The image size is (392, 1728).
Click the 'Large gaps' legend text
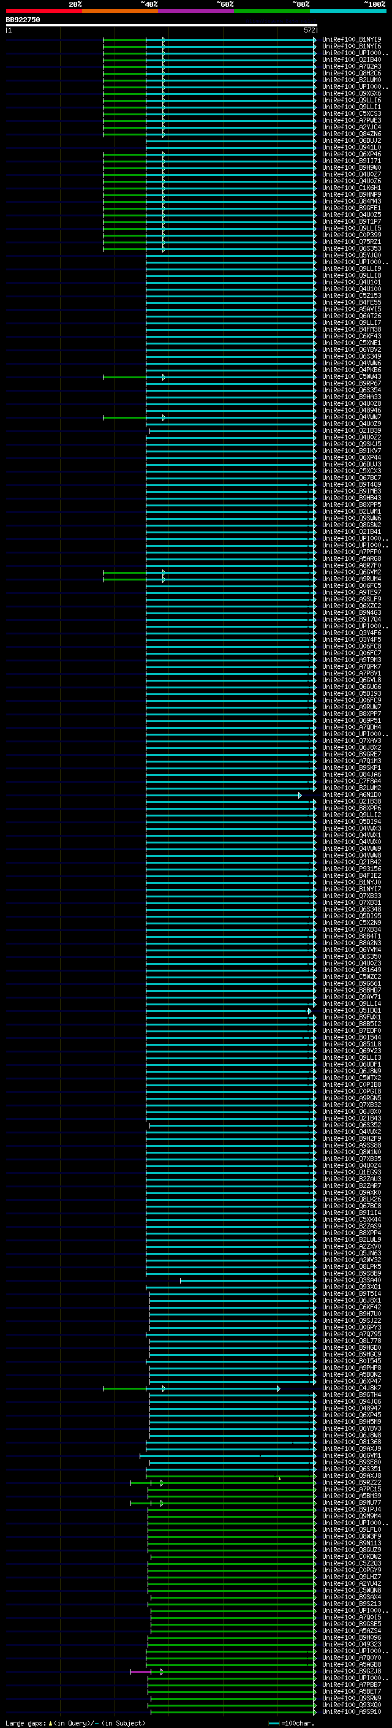click(27, 1722)
